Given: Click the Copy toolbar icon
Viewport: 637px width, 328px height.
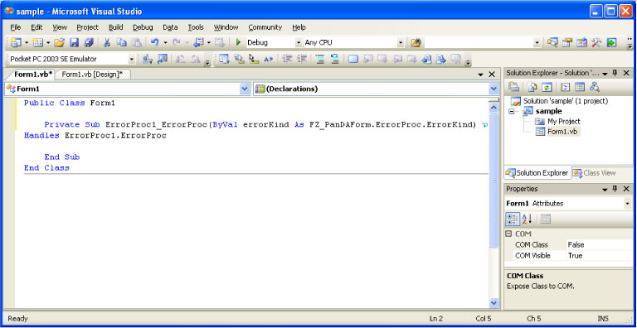Looking at the screenshot, I should pyautogui.click(x=122, y=42).
